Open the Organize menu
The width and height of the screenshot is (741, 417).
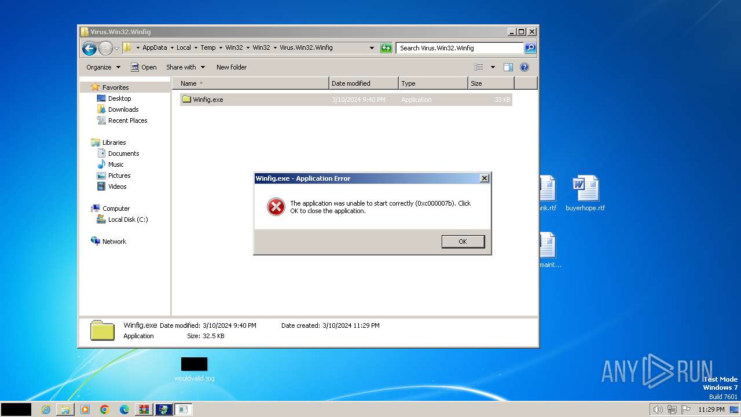[x=103, y=67]
